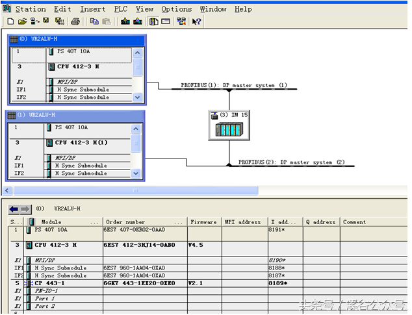Click the back arrow in detail pane

14,209
